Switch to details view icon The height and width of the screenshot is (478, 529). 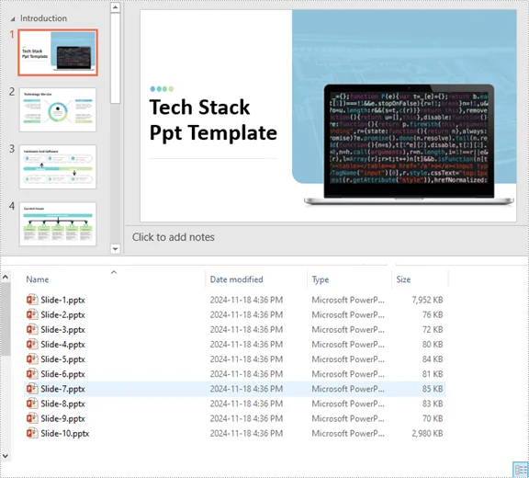(x=520, y=470)
